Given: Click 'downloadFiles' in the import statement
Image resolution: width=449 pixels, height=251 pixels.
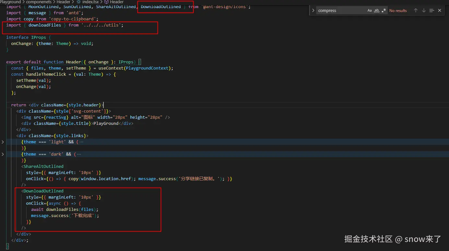Looking at the screenshot, I should pos(45,25).
